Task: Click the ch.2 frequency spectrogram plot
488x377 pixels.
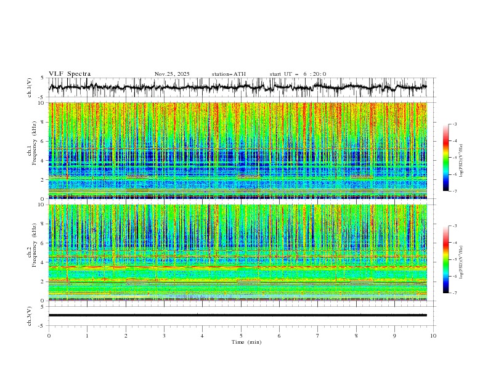Action: click(x=238, y=253)
